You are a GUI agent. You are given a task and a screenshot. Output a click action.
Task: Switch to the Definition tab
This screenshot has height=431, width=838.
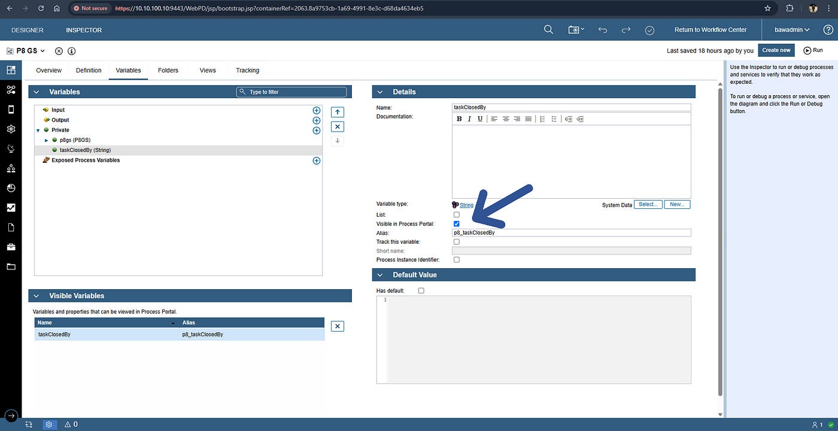pos(89,70)
